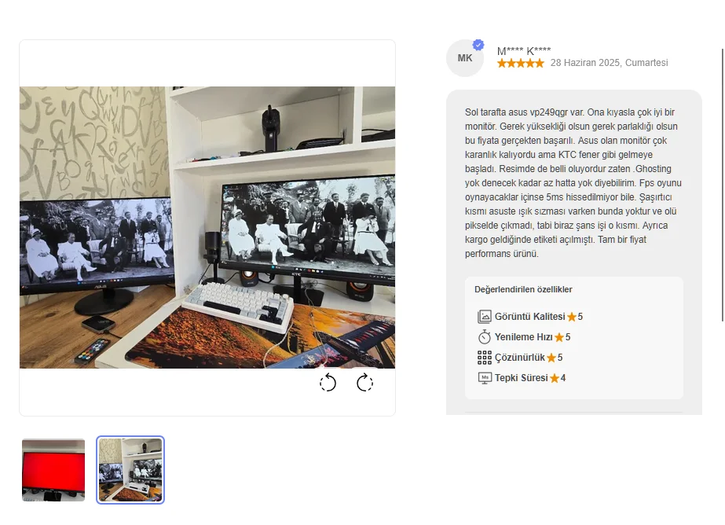
Task: Rotate the review photo clockwise
Action: click(x=364, y=383)
